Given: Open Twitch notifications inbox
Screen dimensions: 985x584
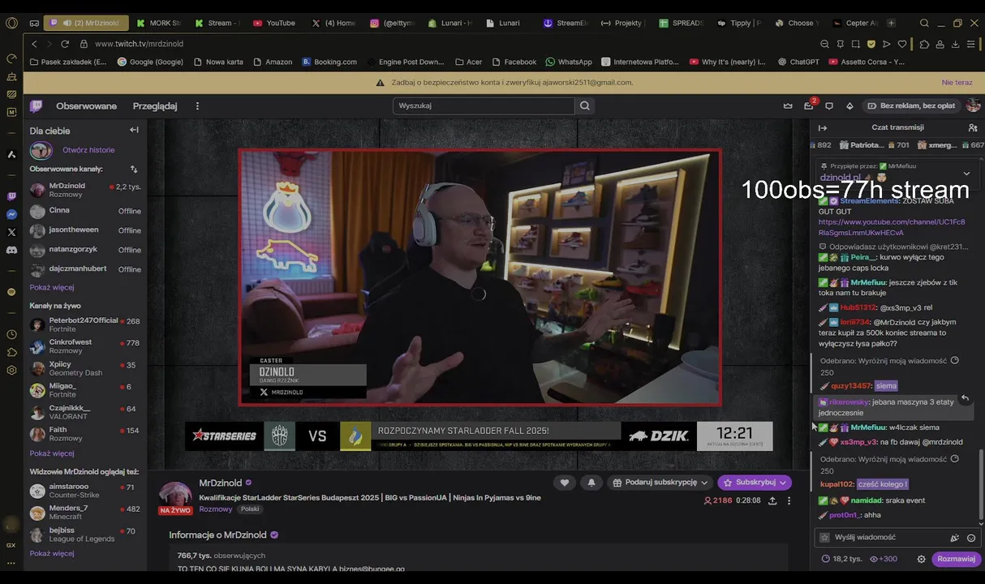Looking at the screenshot, I should pos(809,105).
